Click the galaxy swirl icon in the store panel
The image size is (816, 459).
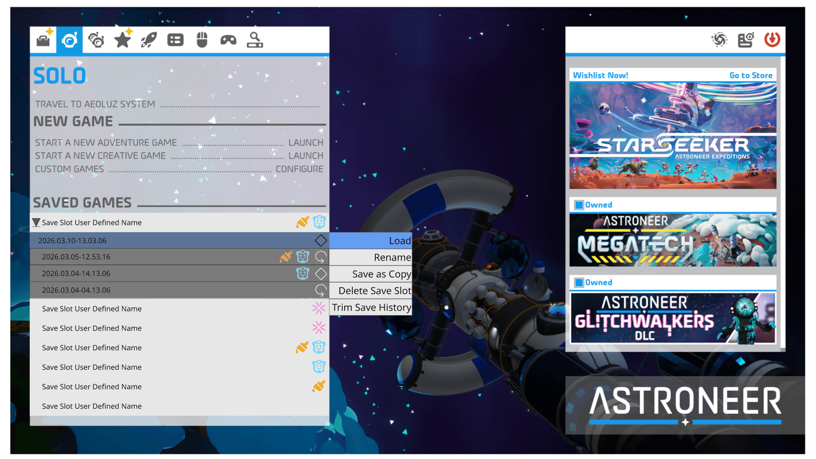pyautogui.click(x=720, y=39)
